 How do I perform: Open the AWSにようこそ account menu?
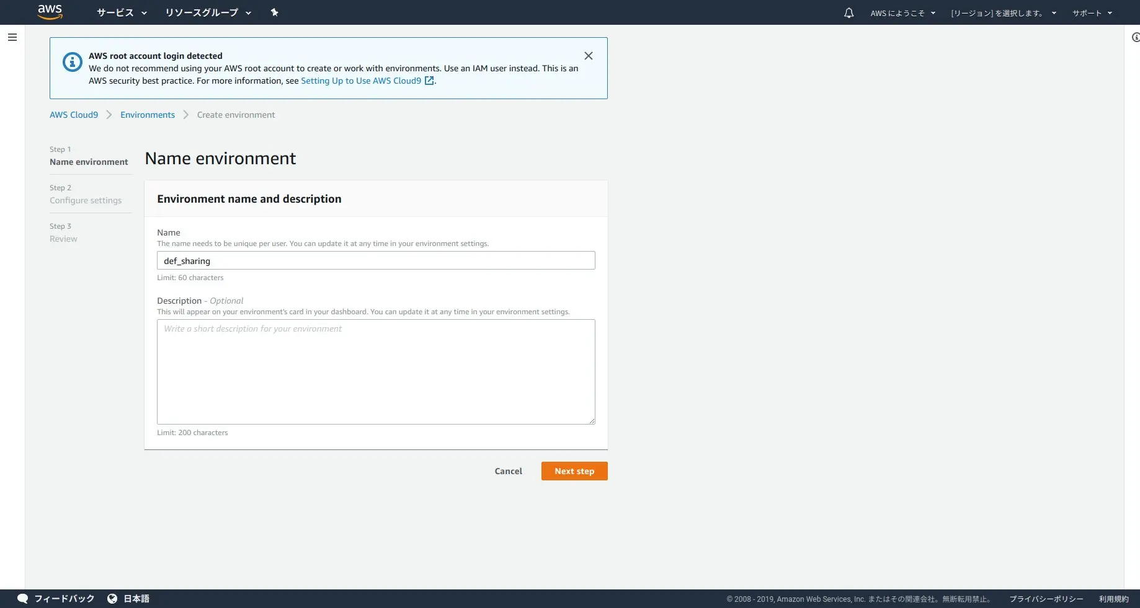click(x=902, y=13)
